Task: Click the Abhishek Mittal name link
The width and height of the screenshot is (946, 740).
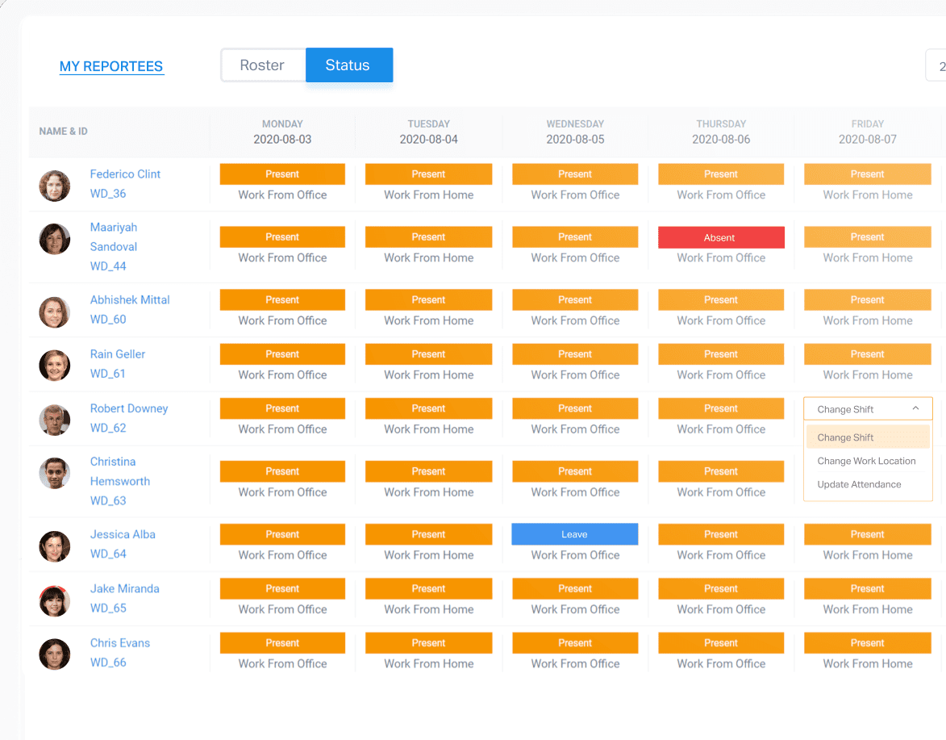Action: click(130, 300)
